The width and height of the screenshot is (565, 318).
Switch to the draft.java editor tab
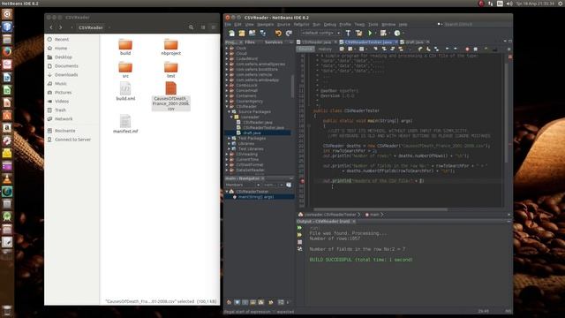(414, 42)
